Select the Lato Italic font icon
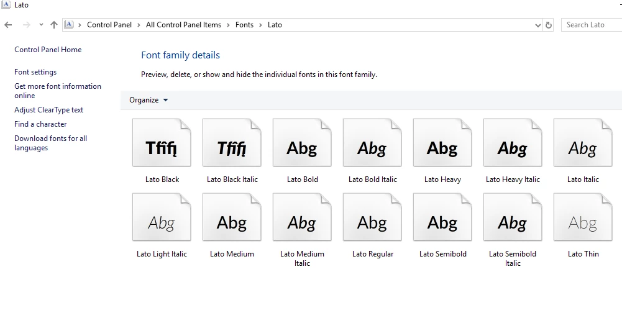The width and height of the screenshot is (622, 336). 583,143
